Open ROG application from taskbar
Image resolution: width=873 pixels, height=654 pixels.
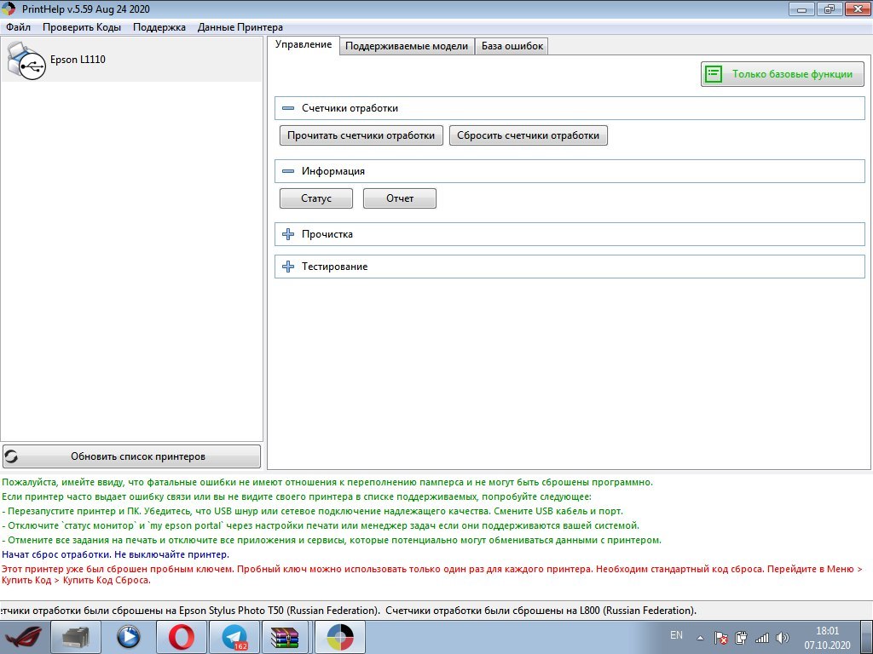point(23,637)
